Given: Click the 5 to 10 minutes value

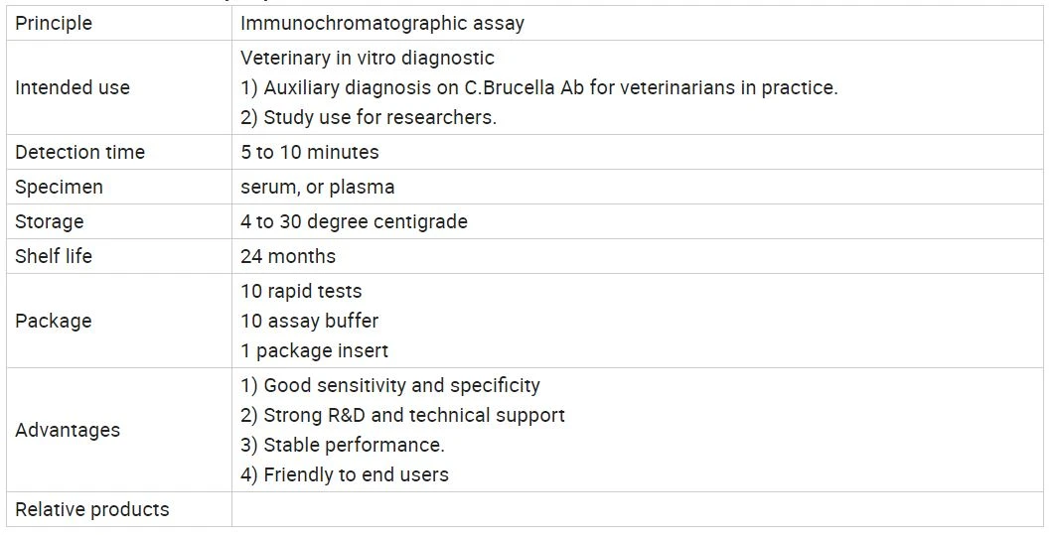Looking at the screenshot, I should tap(309, 152).
